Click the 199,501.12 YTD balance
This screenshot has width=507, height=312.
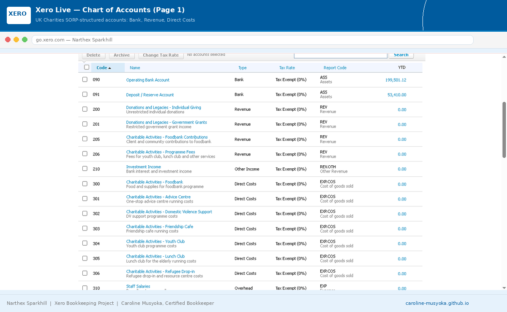396,80
